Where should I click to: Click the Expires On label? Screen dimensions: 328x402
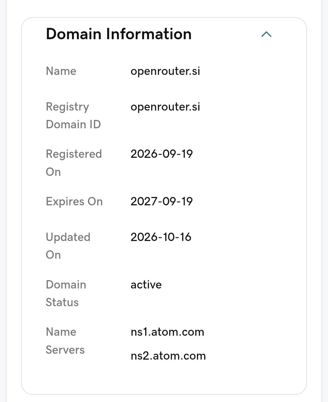74,202
